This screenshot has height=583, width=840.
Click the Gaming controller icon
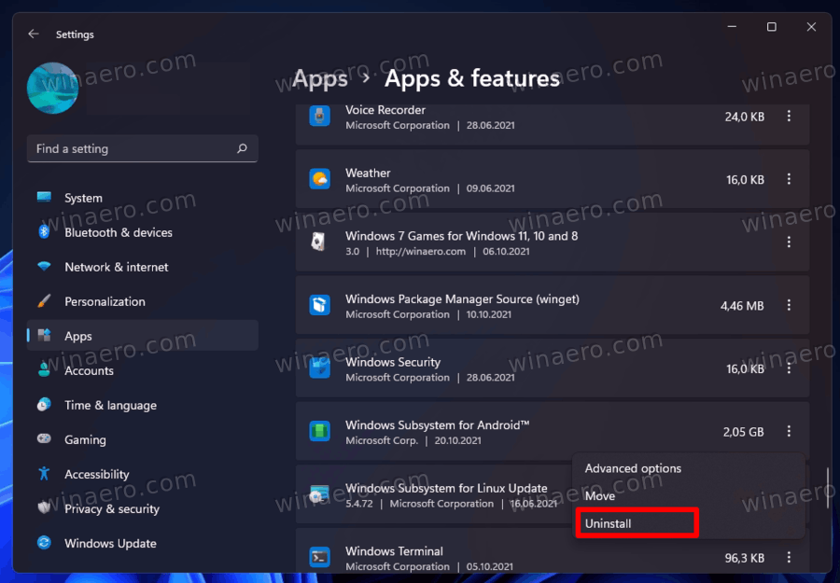click(44, 439)
